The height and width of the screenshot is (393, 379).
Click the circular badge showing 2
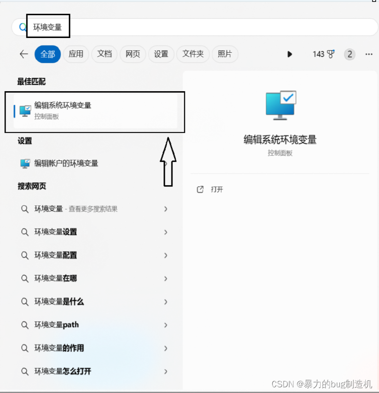tap(350, 54)
